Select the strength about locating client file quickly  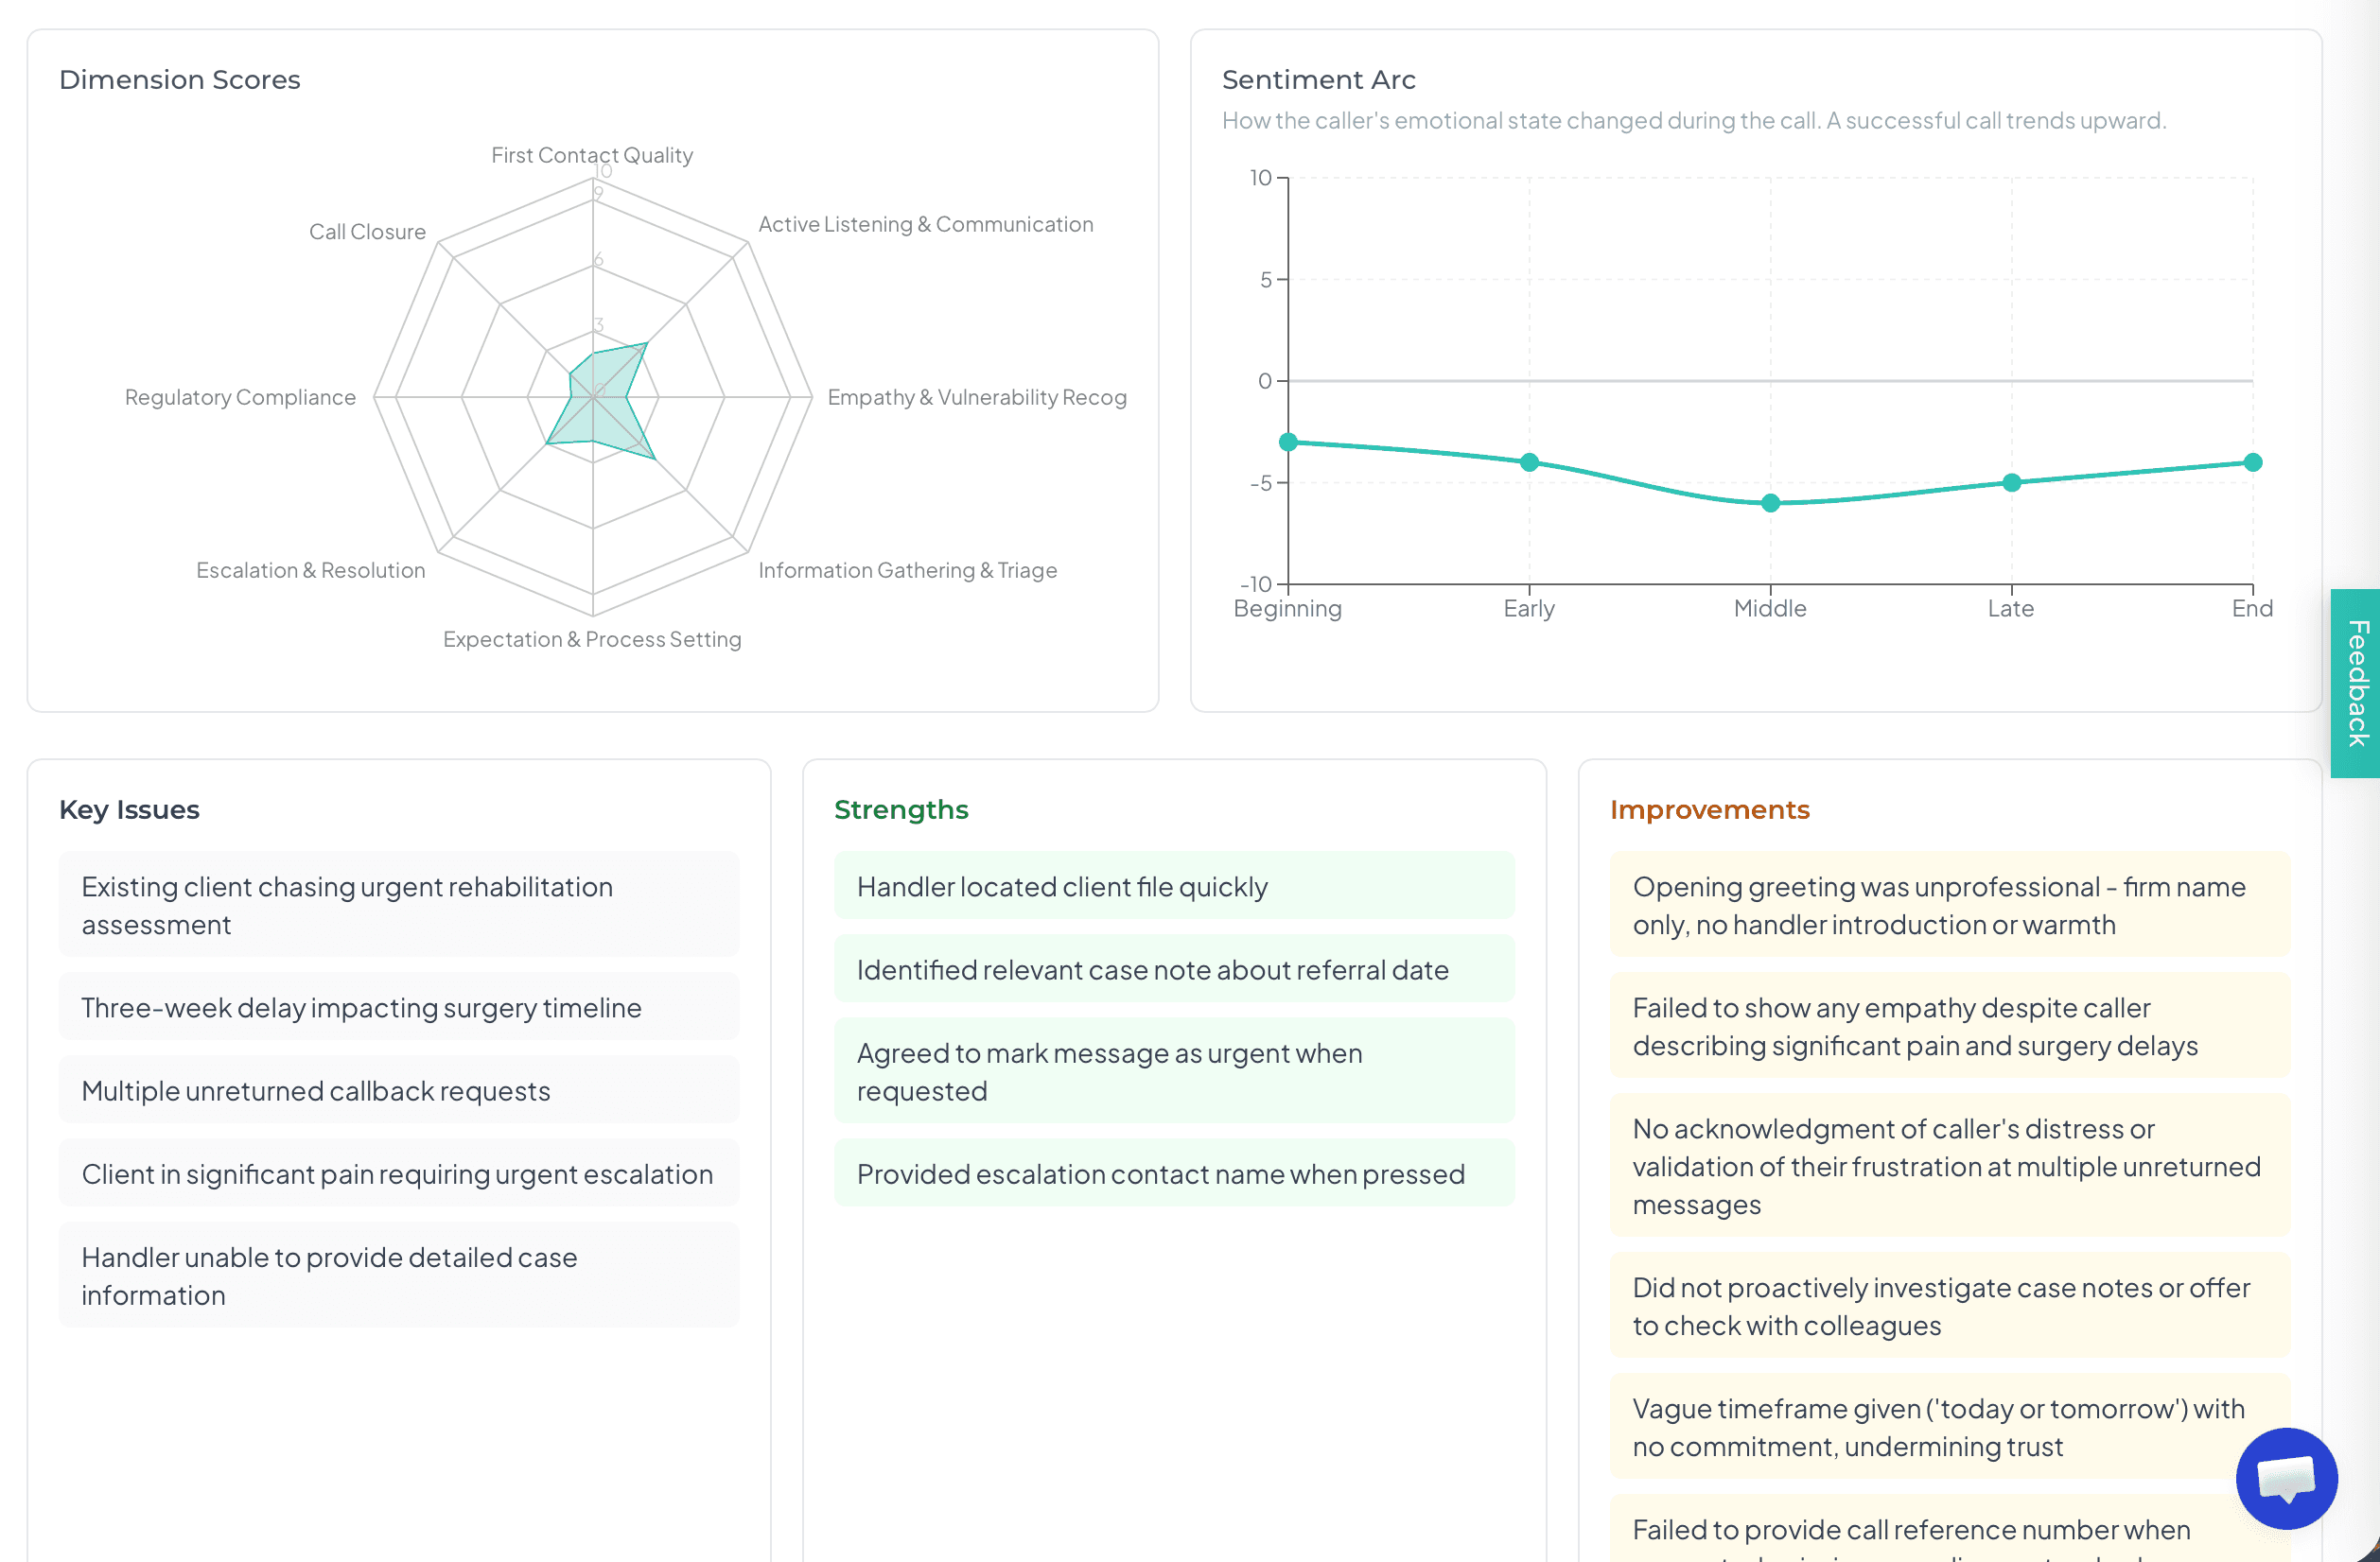tap(1174, 885)
